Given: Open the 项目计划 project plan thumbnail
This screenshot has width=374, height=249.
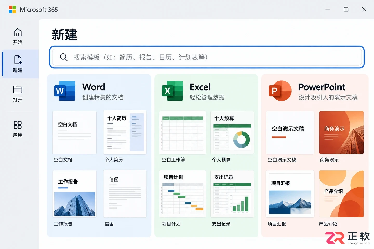Looking at the screenshot, I should click(x=183, y=194).
